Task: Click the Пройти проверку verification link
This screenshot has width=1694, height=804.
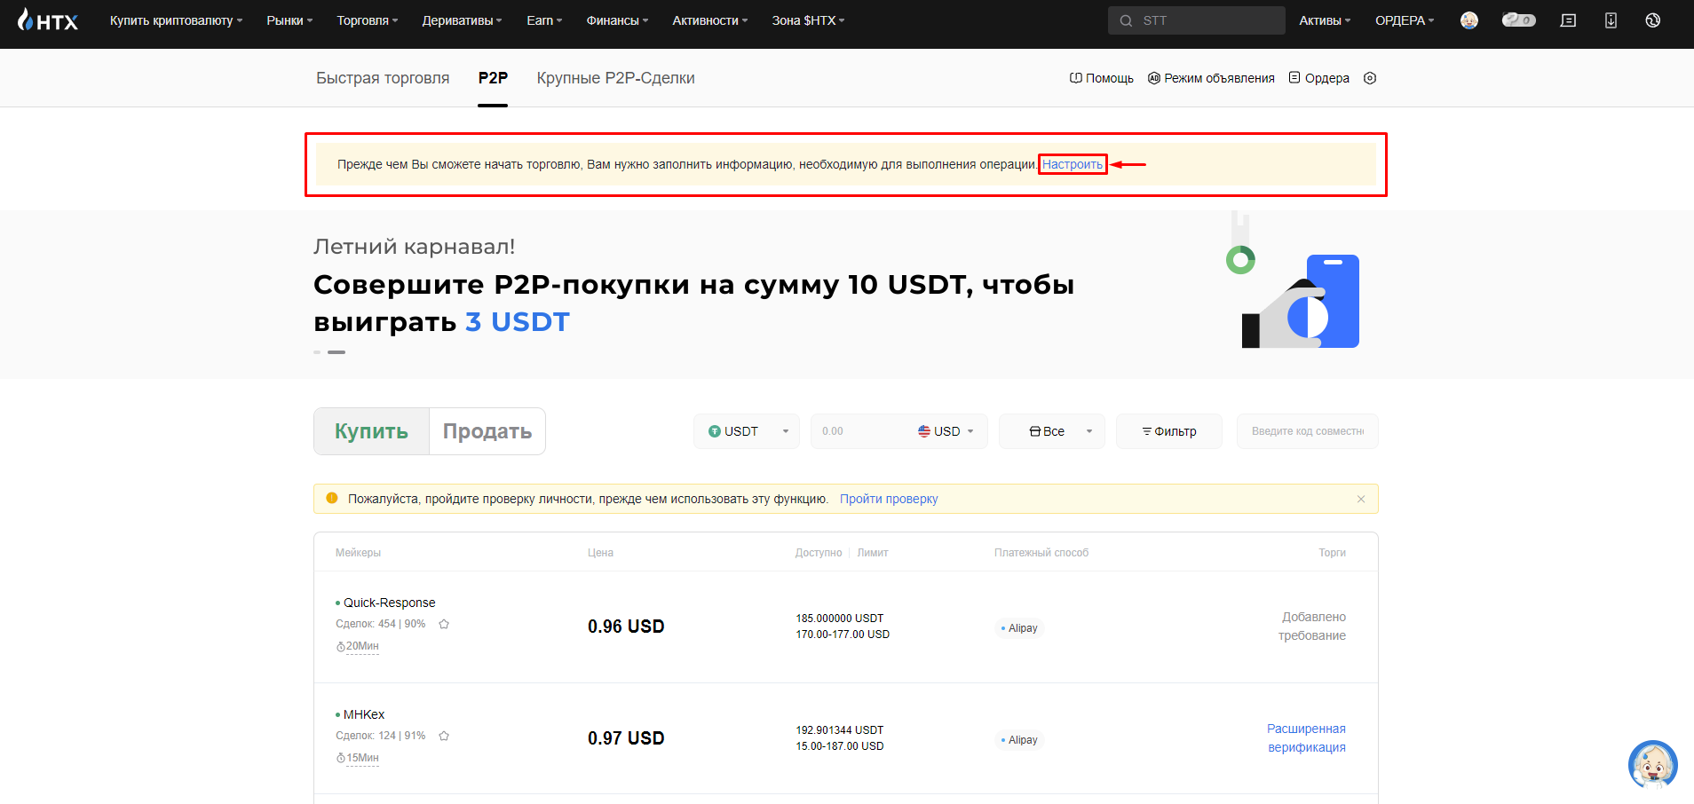Action: tap(889, 499)
